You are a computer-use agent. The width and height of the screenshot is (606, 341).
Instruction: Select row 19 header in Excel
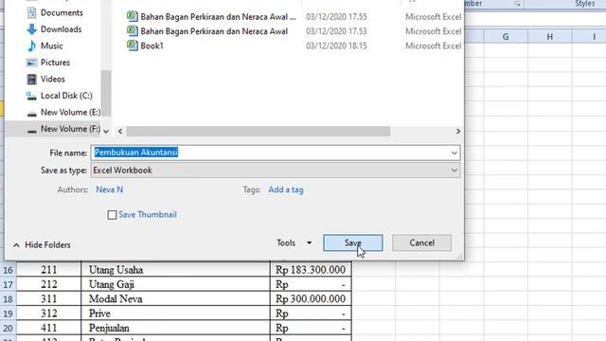click(9, 314)
